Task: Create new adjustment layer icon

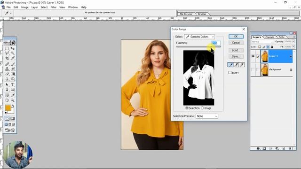Action: 277,148
